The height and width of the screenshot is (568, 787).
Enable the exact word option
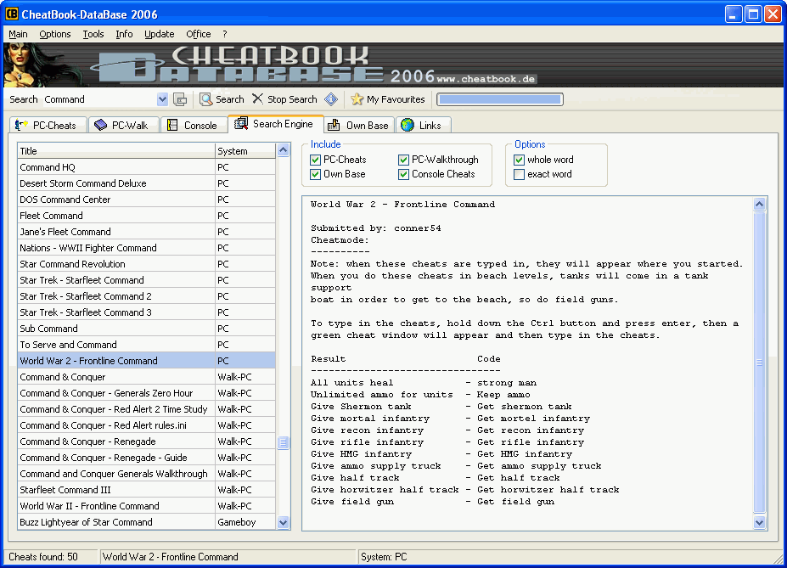point(520,174)
